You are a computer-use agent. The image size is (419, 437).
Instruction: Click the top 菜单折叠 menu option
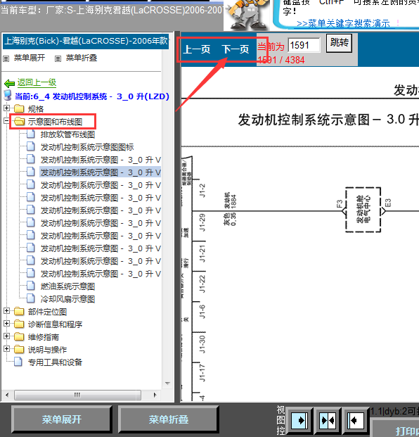(82, 58)
